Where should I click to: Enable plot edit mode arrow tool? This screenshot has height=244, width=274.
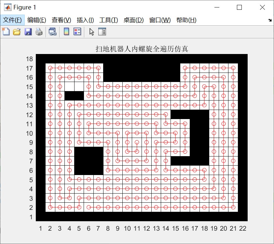(92, 32)
